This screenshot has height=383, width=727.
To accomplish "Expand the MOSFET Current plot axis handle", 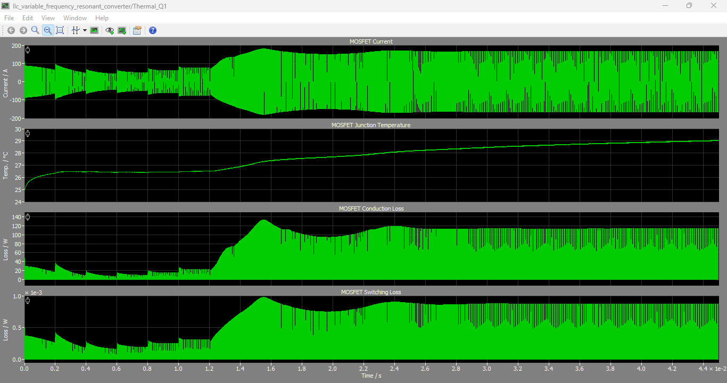I will pyautogui.click(x=28, y=50).
